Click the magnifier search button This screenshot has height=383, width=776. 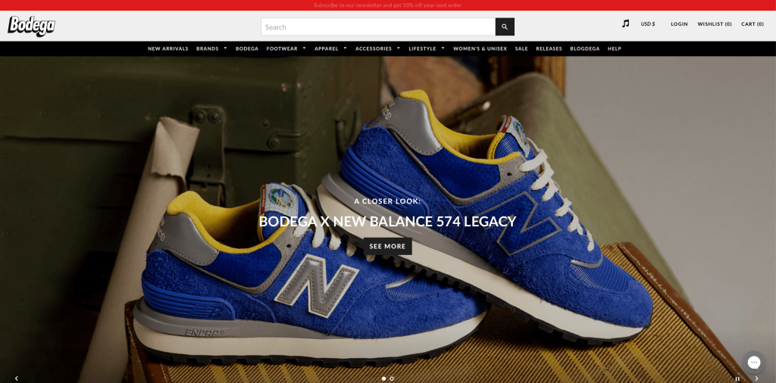pos(505,26)
